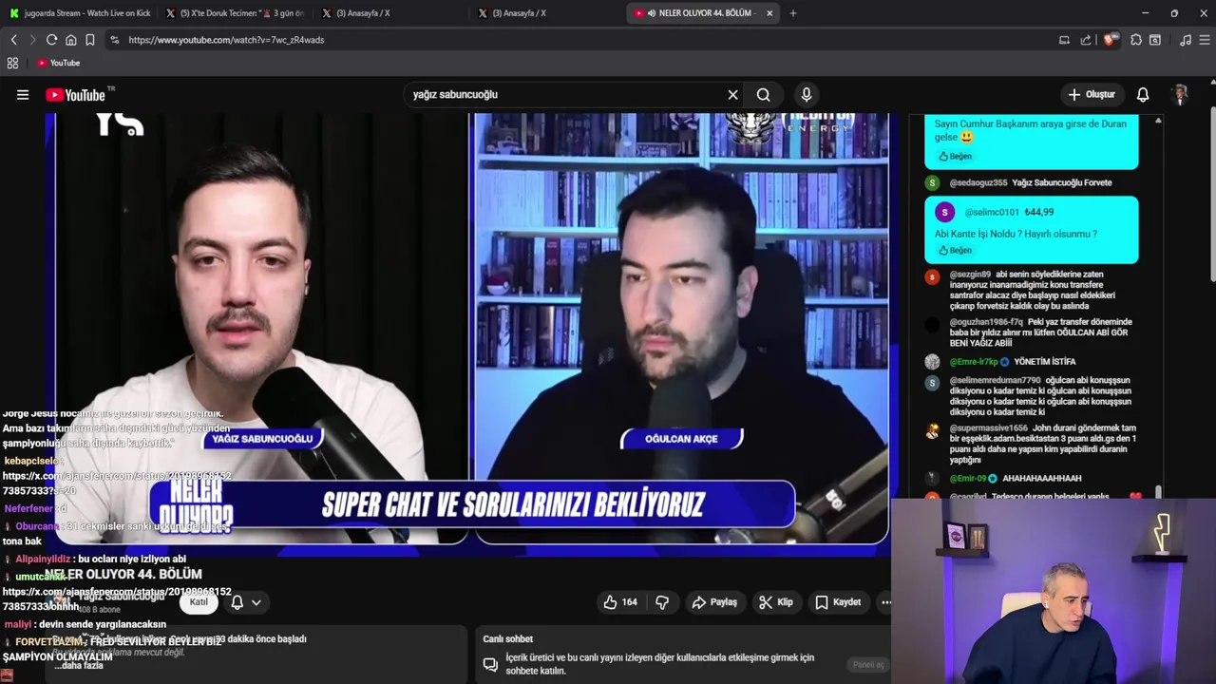
Task: Like the Cumhur Başkanım super chat with Beğen
Action: [x=955, y=156]
